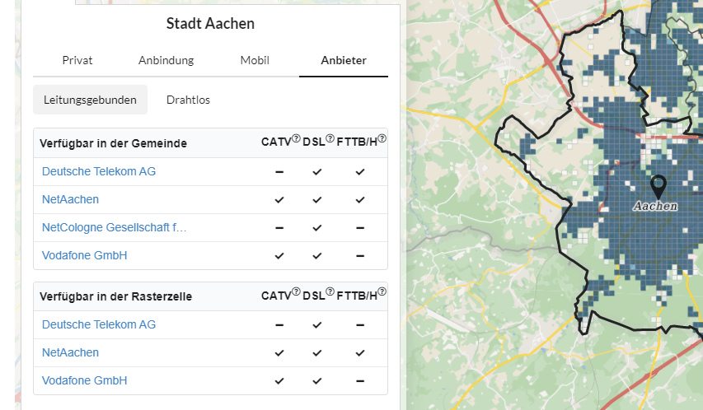Click the Aachen location pin on map

658,187
